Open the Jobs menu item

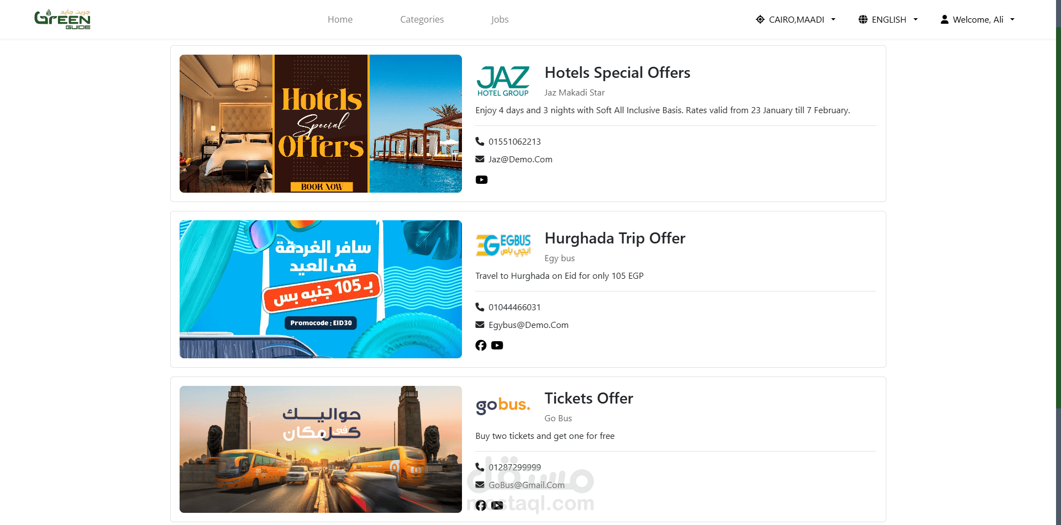pyautogui.click(x=500, y=19)
